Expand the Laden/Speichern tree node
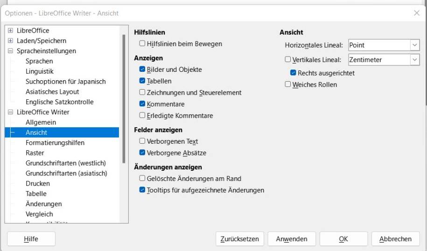The image size is (427, 251). pyautogui.click(x=10, y=41)
